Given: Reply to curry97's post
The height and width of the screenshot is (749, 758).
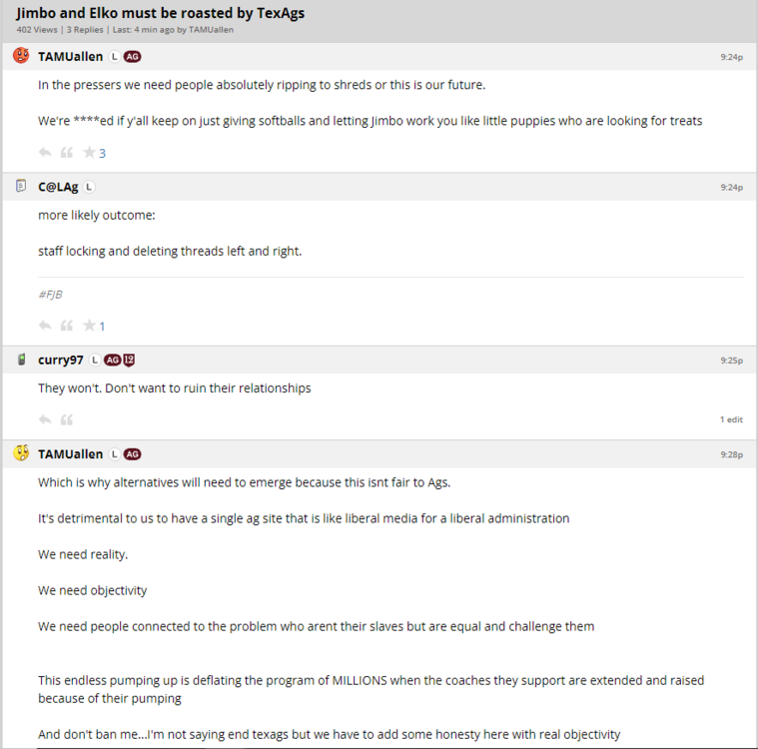Looking at the screenshot, I should point(45,419).
